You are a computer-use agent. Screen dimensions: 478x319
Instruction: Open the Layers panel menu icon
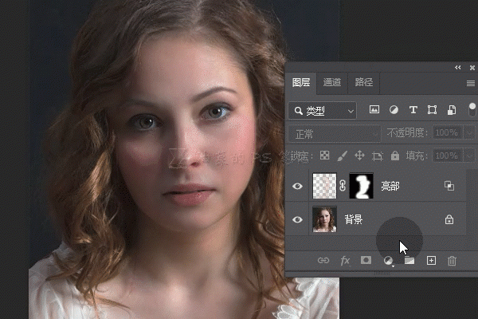471,83
